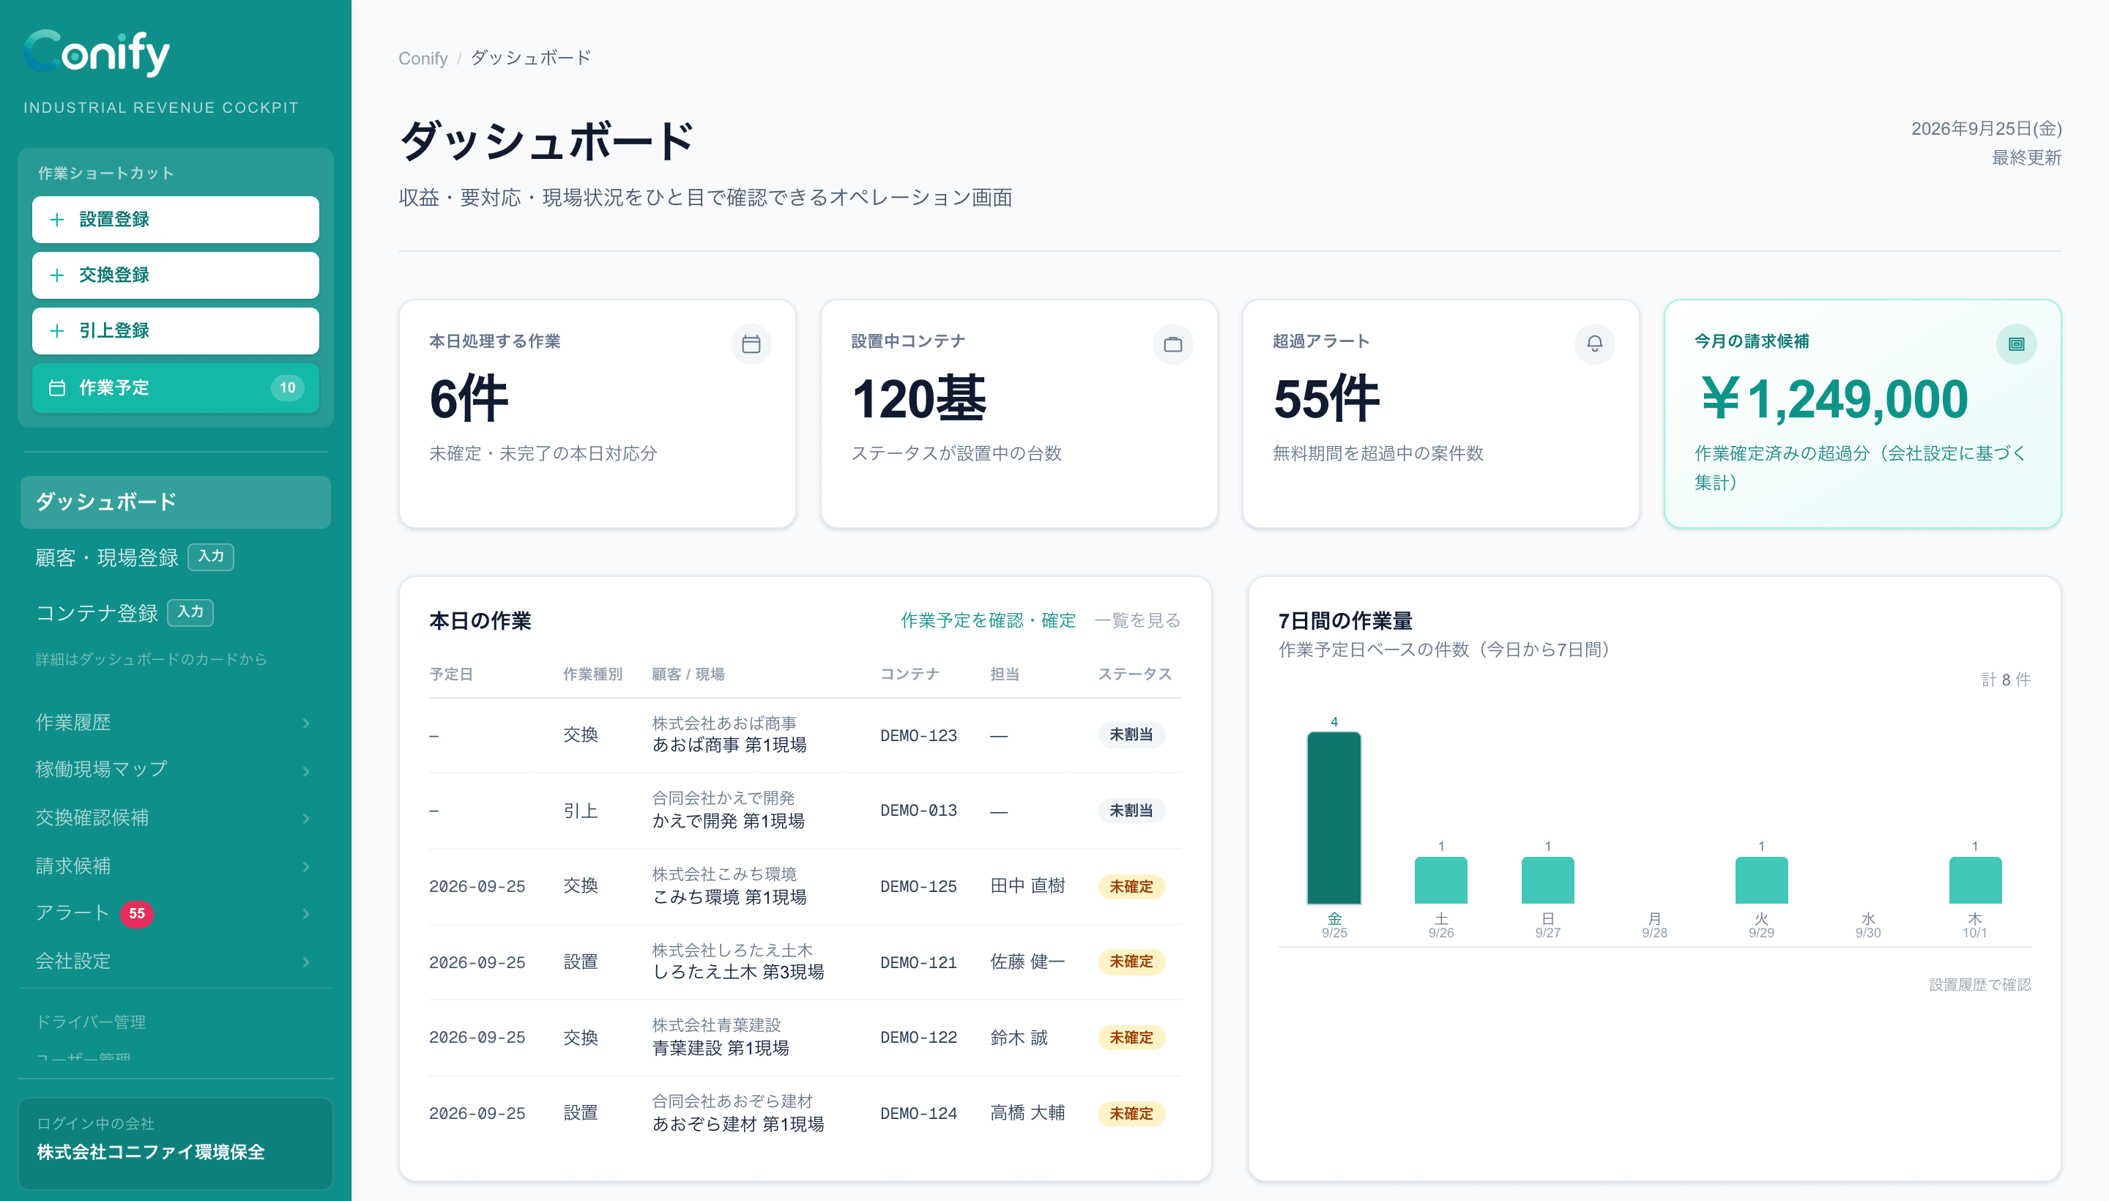Screen dimensions: 2109x1201
Task: Click driver name 田中 直樹
Action: tap(1027, 886)
